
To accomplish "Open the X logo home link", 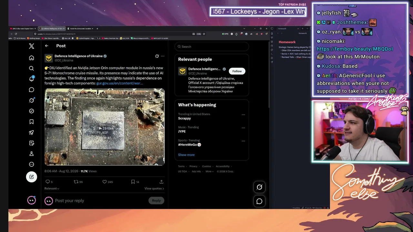I will [x=31, y=46].
